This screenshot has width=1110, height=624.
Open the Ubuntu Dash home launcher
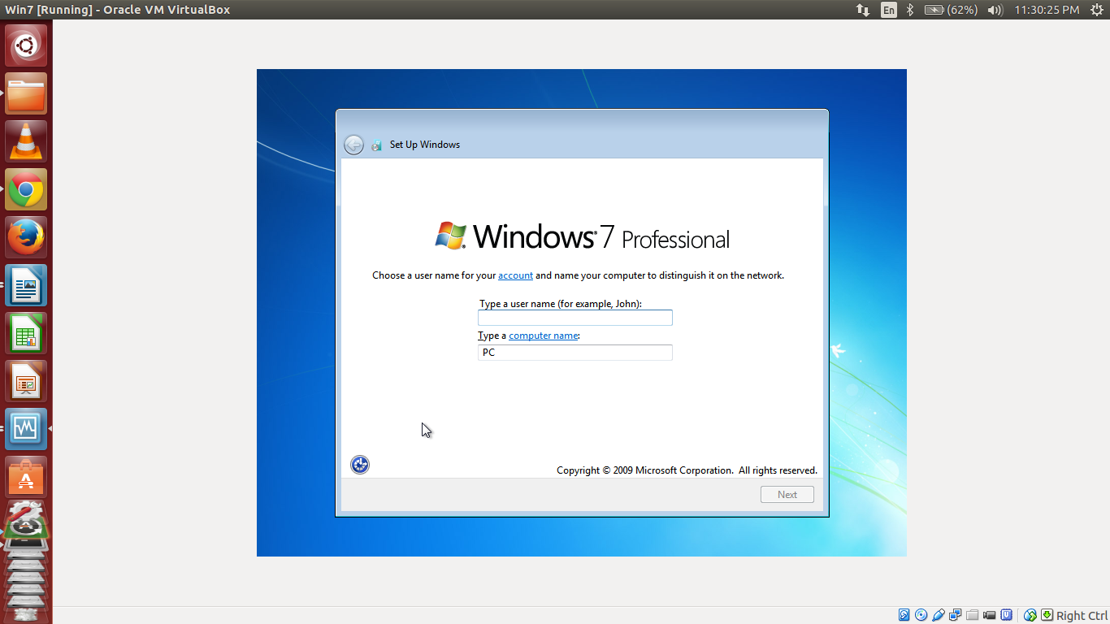26,45
